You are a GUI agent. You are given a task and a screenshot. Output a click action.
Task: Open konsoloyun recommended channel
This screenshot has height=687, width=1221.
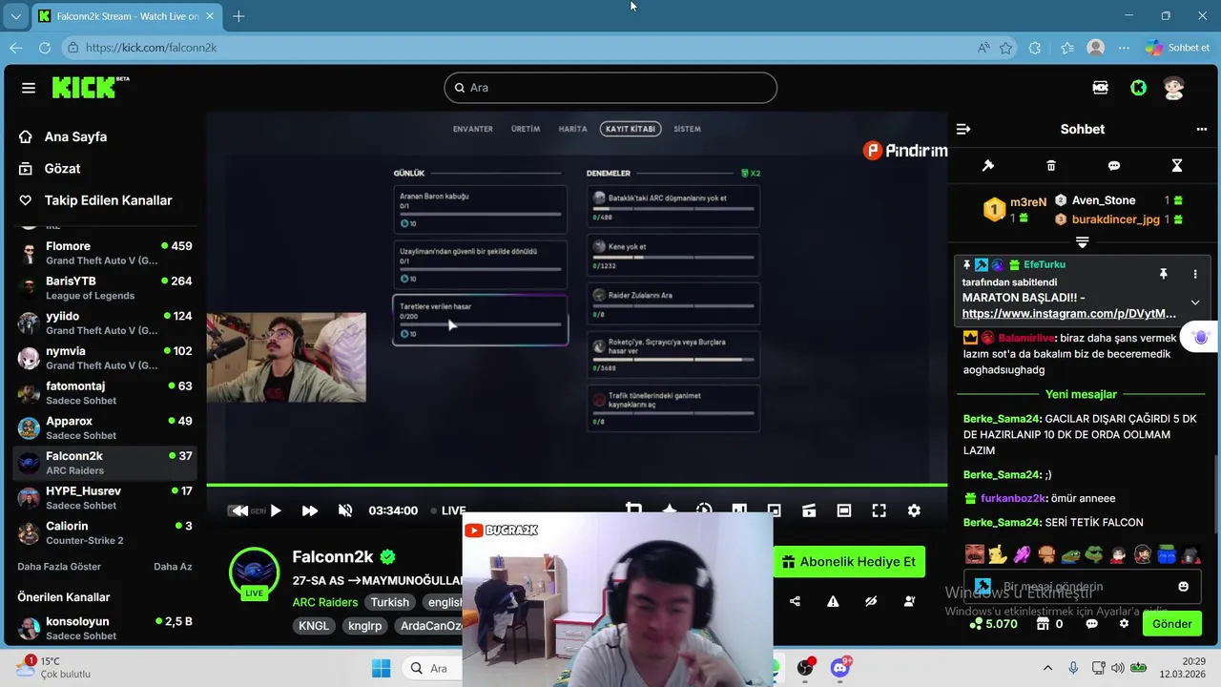click(105, 628)
